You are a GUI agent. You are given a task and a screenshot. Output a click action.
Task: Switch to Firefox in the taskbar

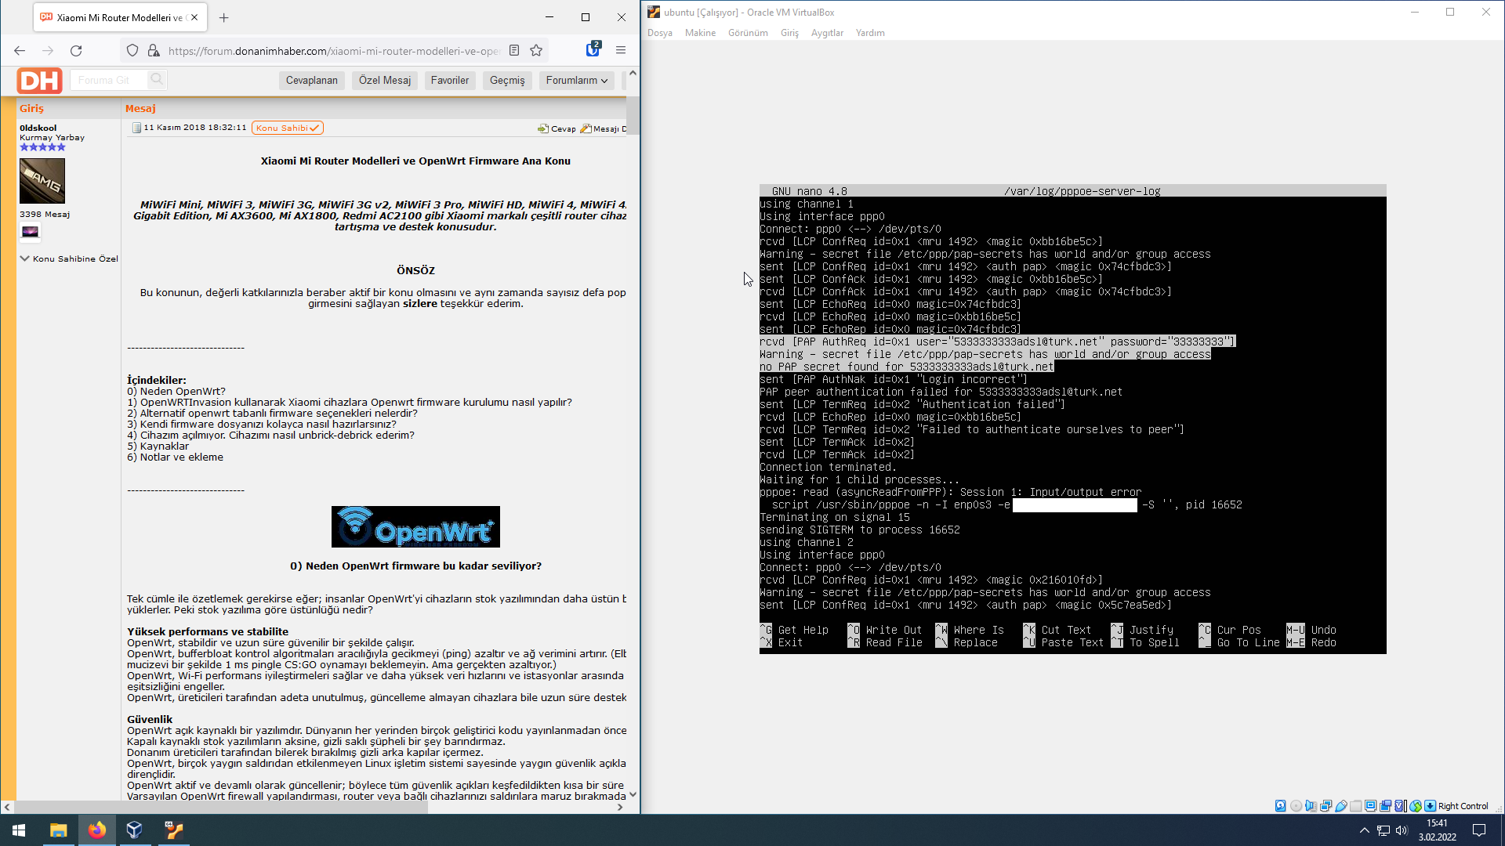97,830
